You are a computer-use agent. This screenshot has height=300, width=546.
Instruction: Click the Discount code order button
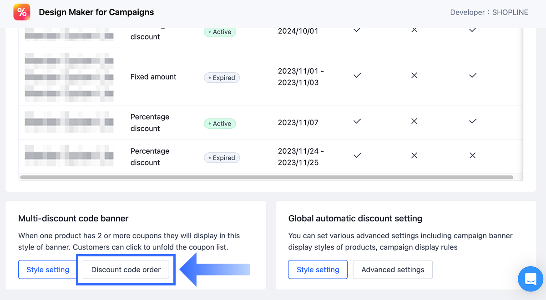pos(126,270)
